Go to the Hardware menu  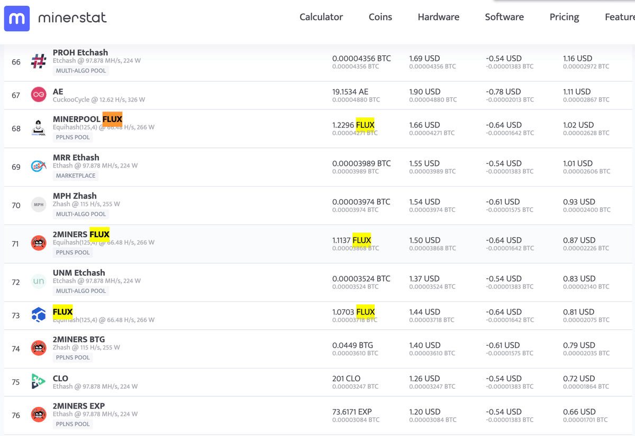coord(439,17)
